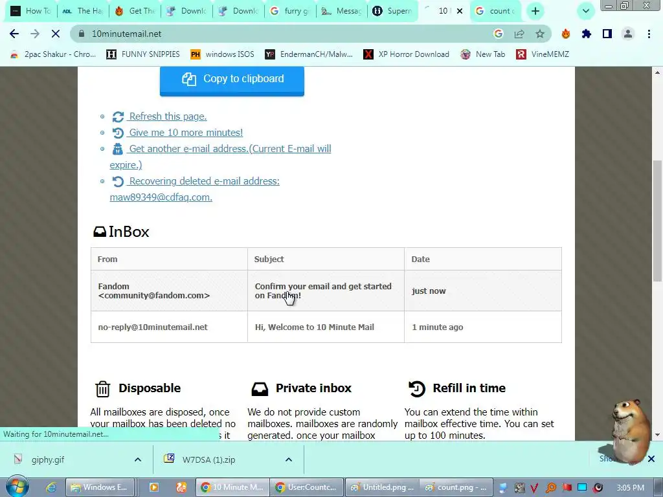Open a new tab with plus button
Image resolution: width=663 pixels, height=497 pixels.
point(535,11)
